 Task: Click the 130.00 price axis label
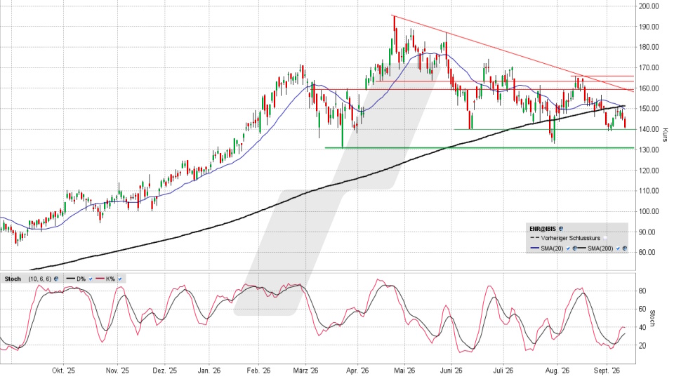pyautogui.click(x=649, y=149)
